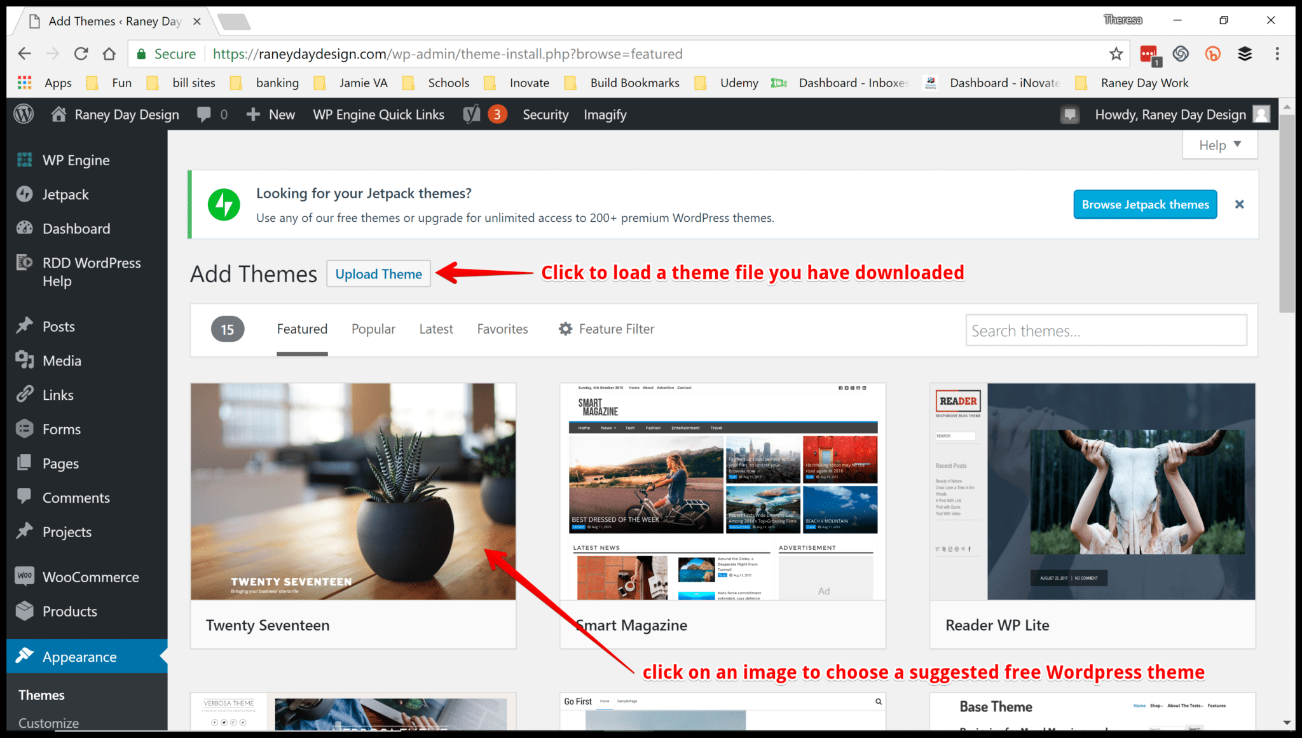Click the Jetpack green lightning logo
This screenshot has height=738, width=1302.
tap(224, 205)
